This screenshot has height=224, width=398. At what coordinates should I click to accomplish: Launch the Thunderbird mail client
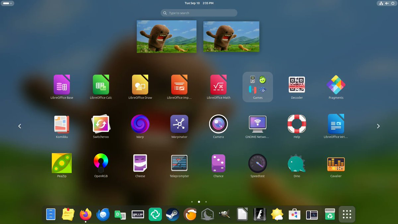point(103,214)
